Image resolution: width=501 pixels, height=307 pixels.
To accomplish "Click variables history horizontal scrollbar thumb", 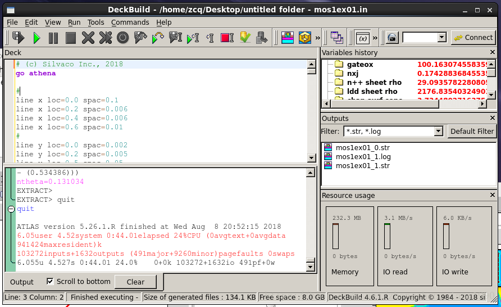I will (385, 103).
